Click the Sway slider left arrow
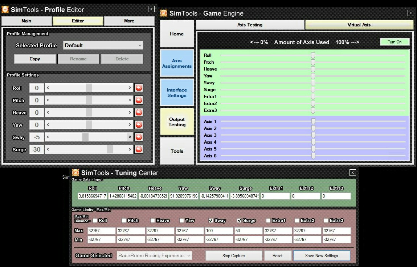 point(48,137)
